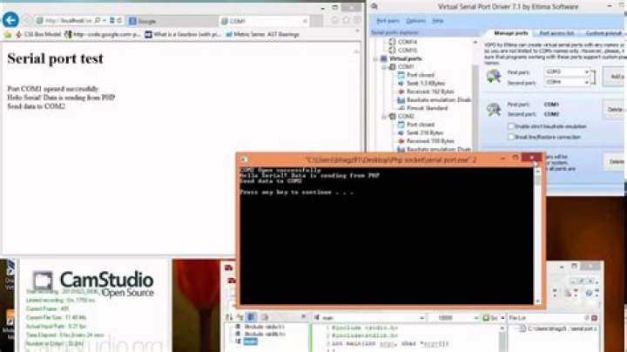Close the IDE symbol panel with X
This screenshot has height=352, width=627.
pyautogui.click(x=304, y=317)
